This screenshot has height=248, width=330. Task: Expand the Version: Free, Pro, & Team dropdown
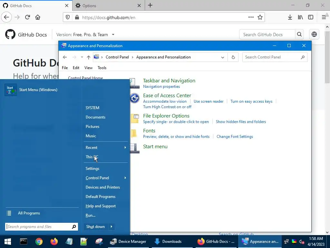pyautogui.click(x=113, y=35)
